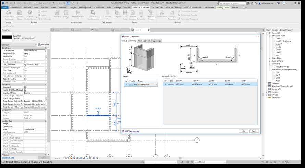Screen dimensions: 305x168
Task: Open Schedules/Quantities (all) in Project Browser
Action: tap(282, 86)
